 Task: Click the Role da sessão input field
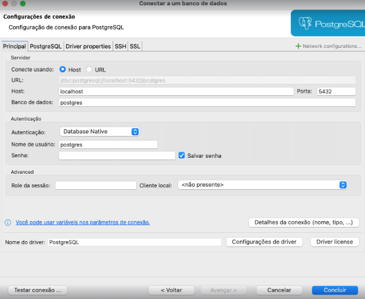pos(96,186)
